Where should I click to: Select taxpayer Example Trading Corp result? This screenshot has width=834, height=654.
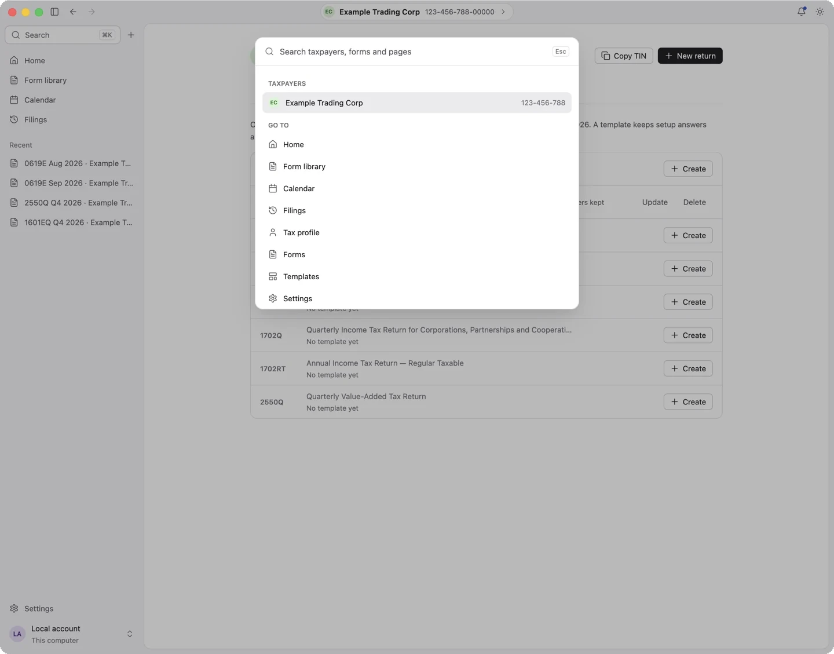(417, 103)
